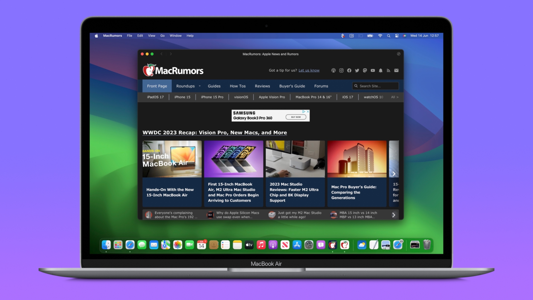Open Safari browser from Dock
533x300 pixels.
pyautogui.click(x=130, y=245)
